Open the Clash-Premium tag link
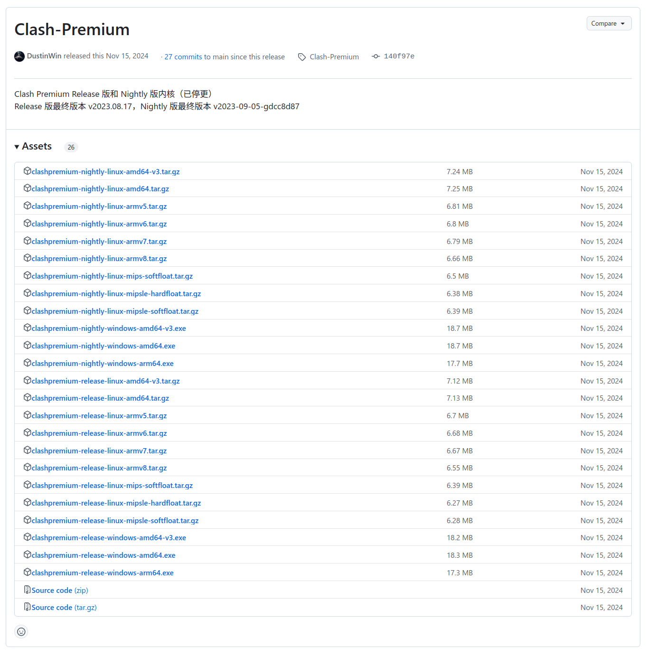 [x=334, y=57]
